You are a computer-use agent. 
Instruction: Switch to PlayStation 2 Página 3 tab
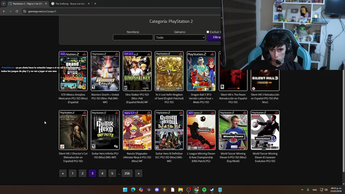pyautogui.click(x=27, y=4)
